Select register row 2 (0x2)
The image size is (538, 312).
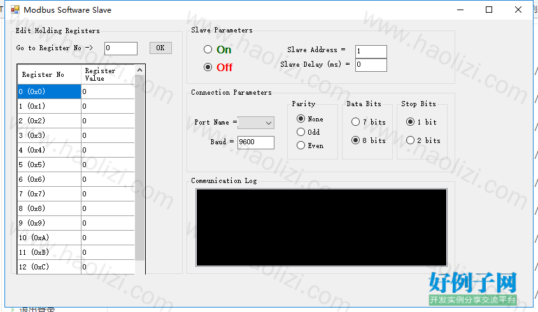click(x=49, y=121)
